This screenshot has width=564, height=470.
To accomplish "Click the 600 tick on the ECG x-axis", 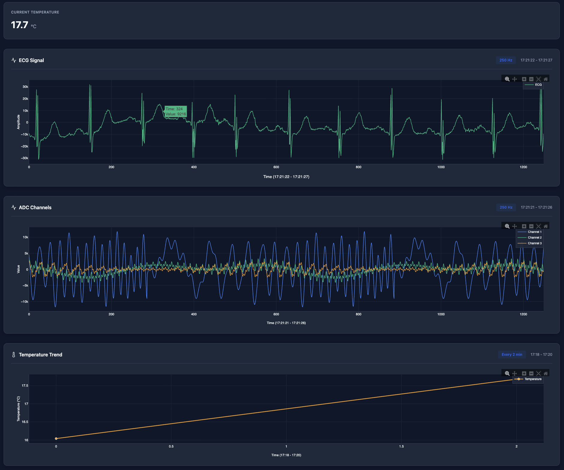I will 276,167.
